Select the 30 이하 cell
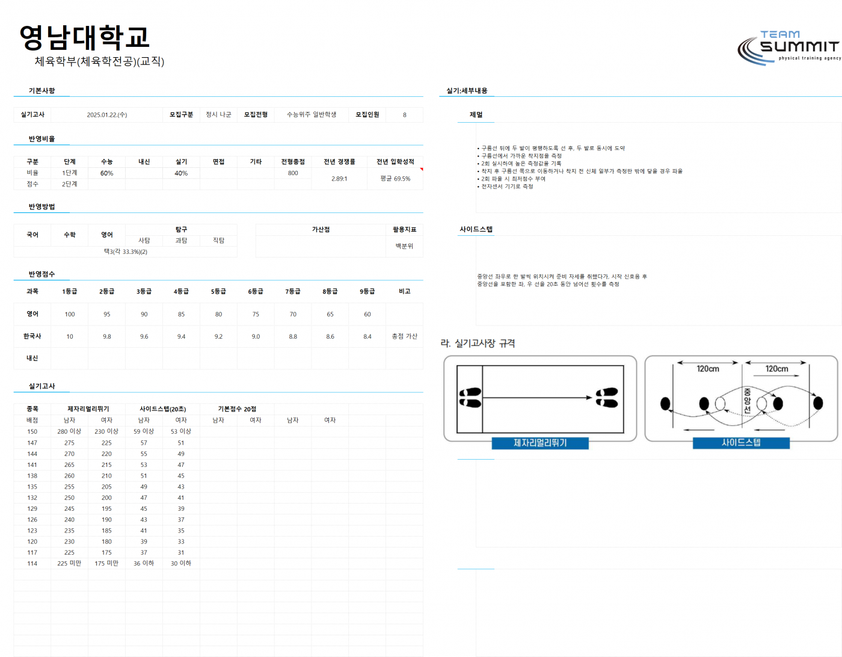The height and width of the screenshot is (657, 842). coord(181,564)
